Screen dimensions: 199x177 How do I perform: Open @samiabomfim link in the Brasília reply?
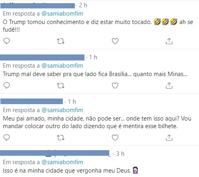62,66
